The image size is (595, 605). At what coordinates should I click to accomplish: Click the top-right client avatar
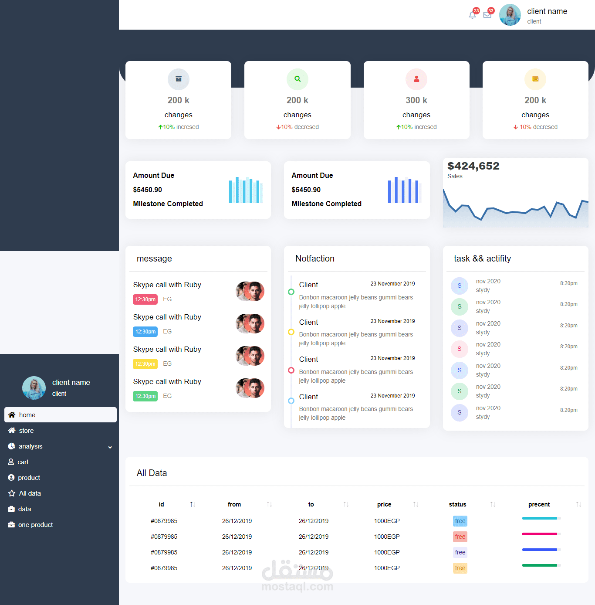[510, 15]
